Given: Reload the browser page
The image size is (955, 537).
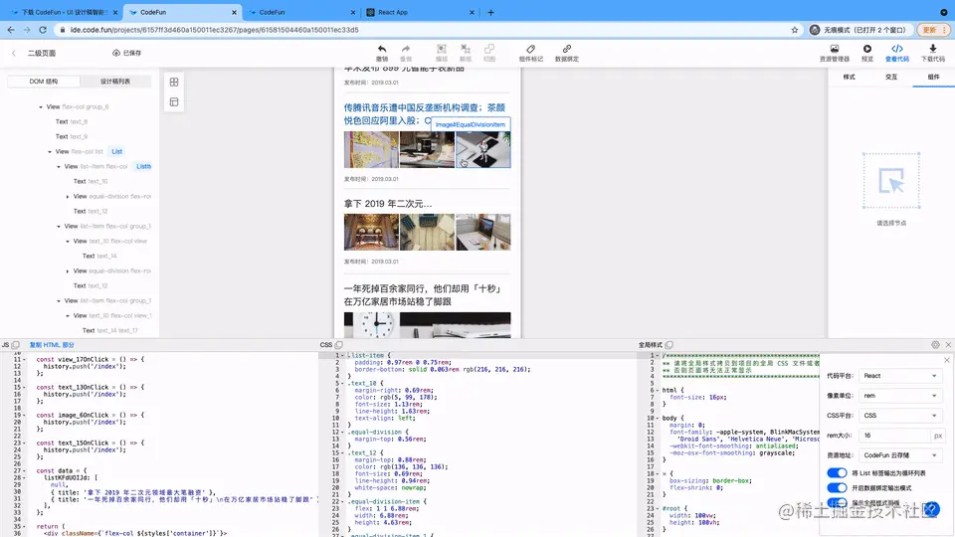Looking at the screenshot, I should 43,30.
